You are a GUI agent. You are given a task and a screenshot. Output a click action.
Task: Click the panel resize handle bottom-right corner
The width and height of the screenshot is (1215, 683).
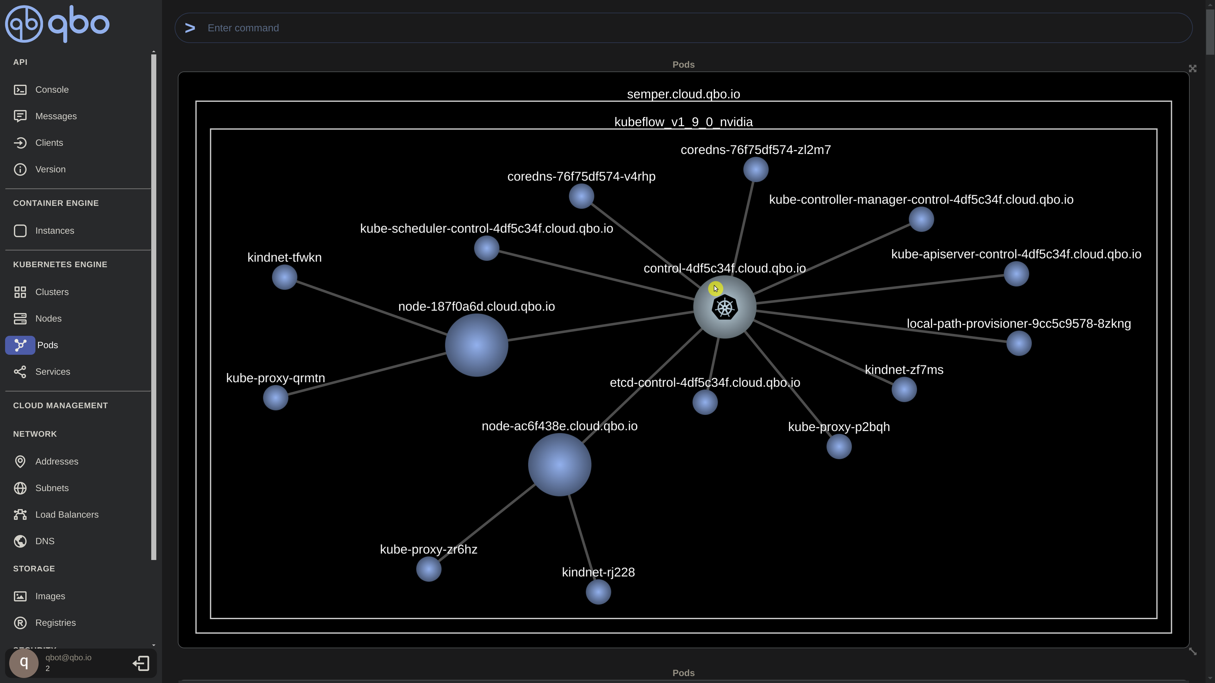click(x=1192, y=651)
